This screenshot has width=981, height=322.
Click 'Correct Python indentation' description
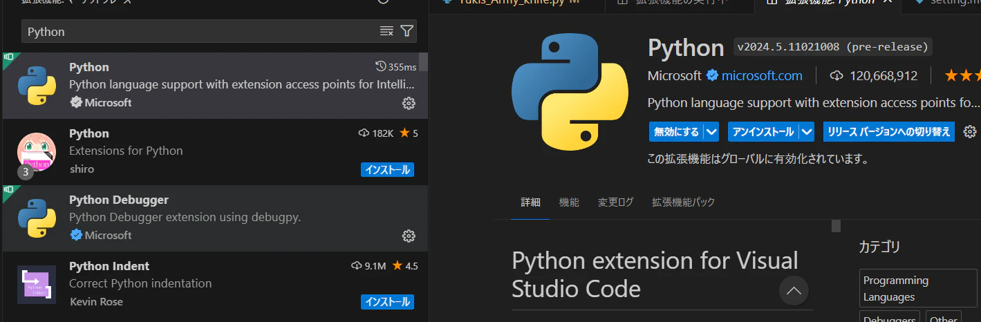(x=140, y=283)
